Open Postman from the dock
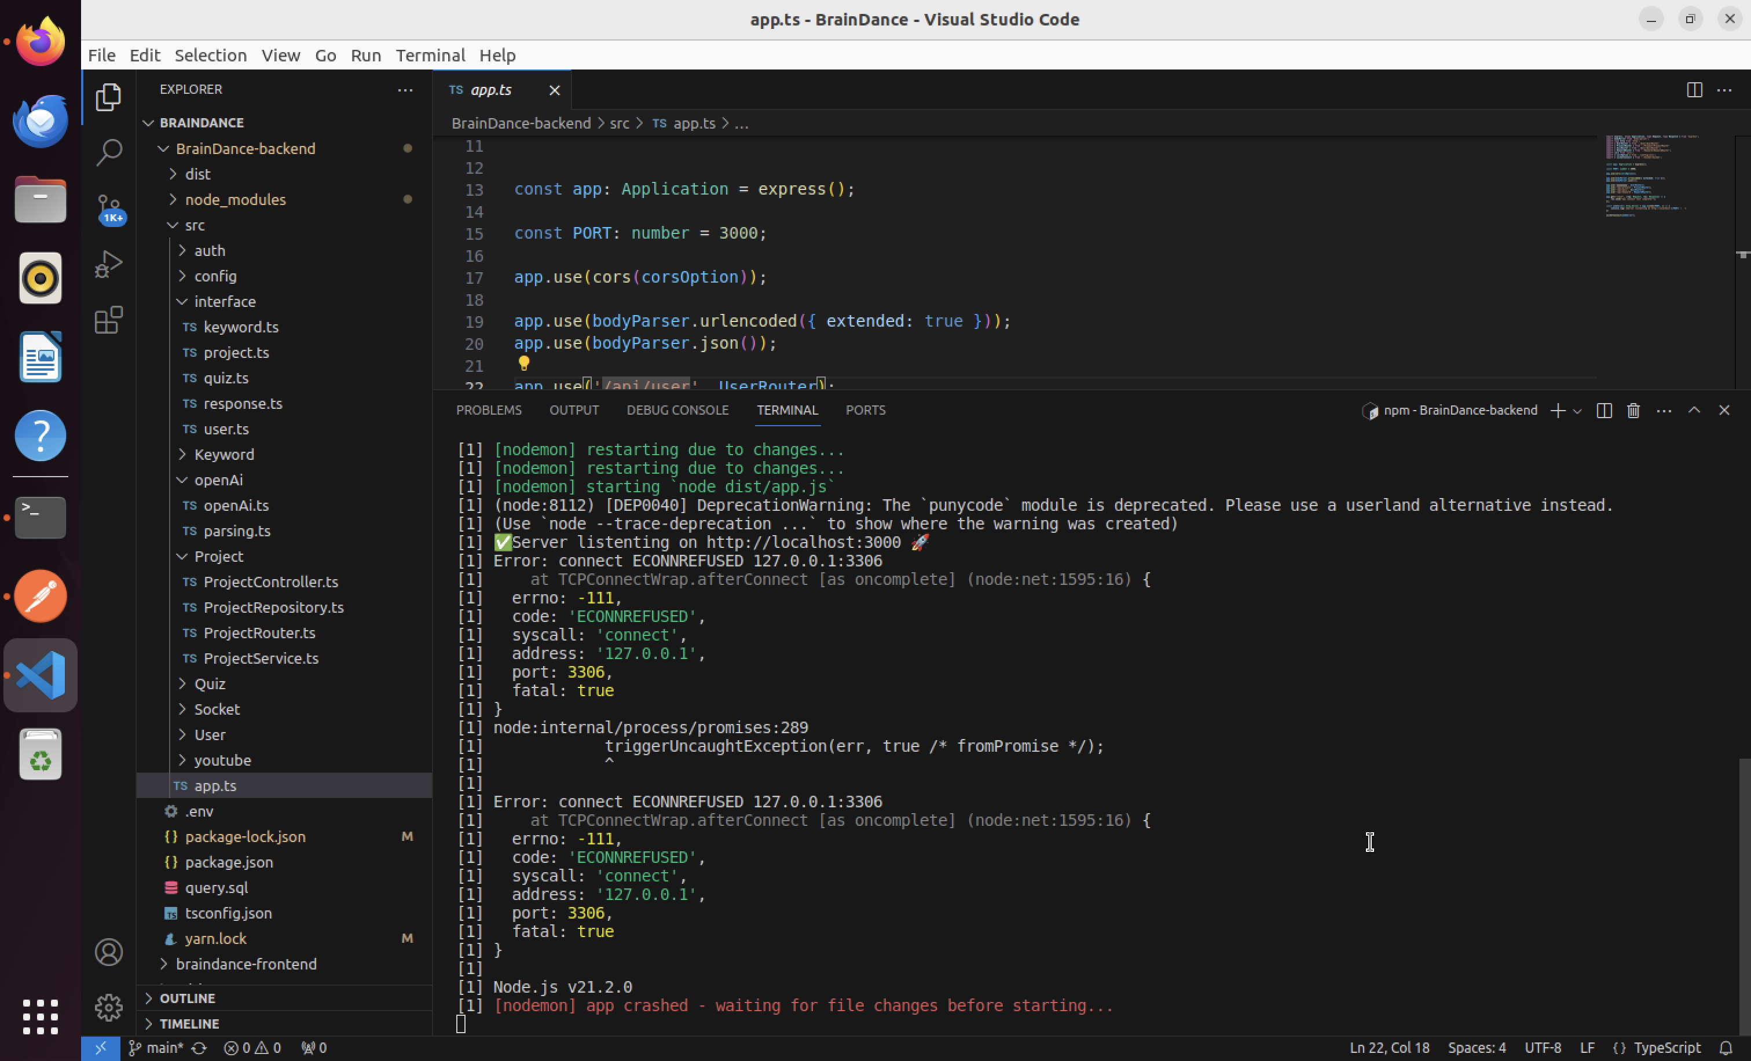The height and width of the screenshot is (1061, 1751). (41, 595)
